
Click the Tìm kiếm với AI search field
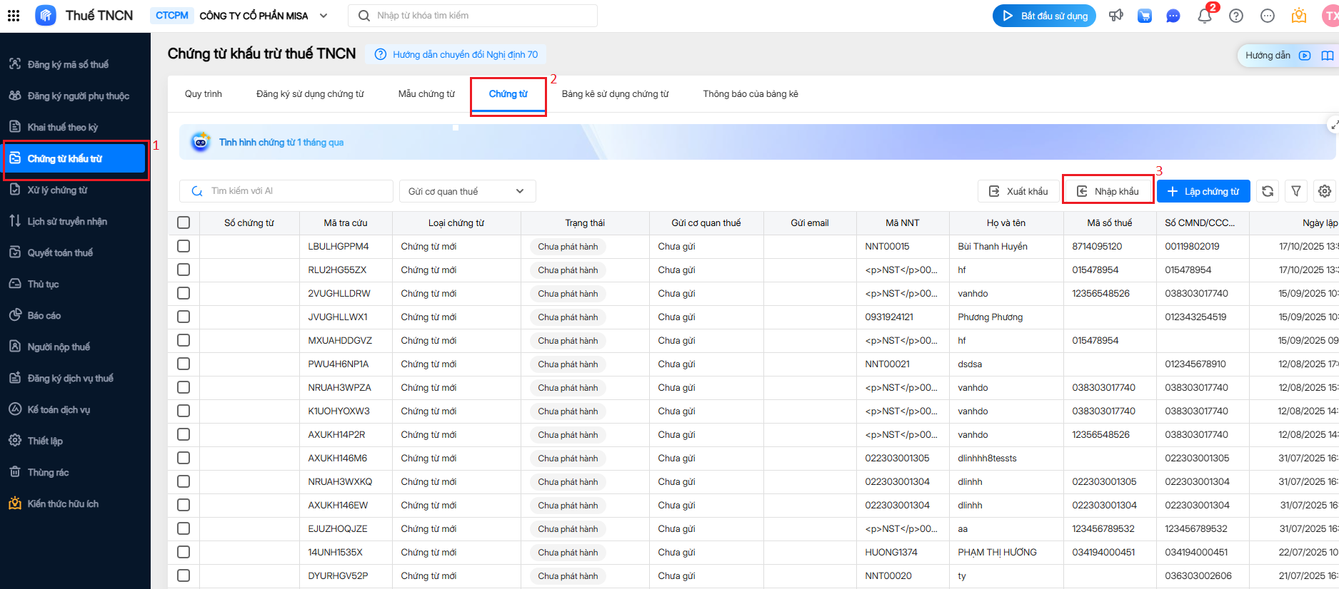(293, 191)
